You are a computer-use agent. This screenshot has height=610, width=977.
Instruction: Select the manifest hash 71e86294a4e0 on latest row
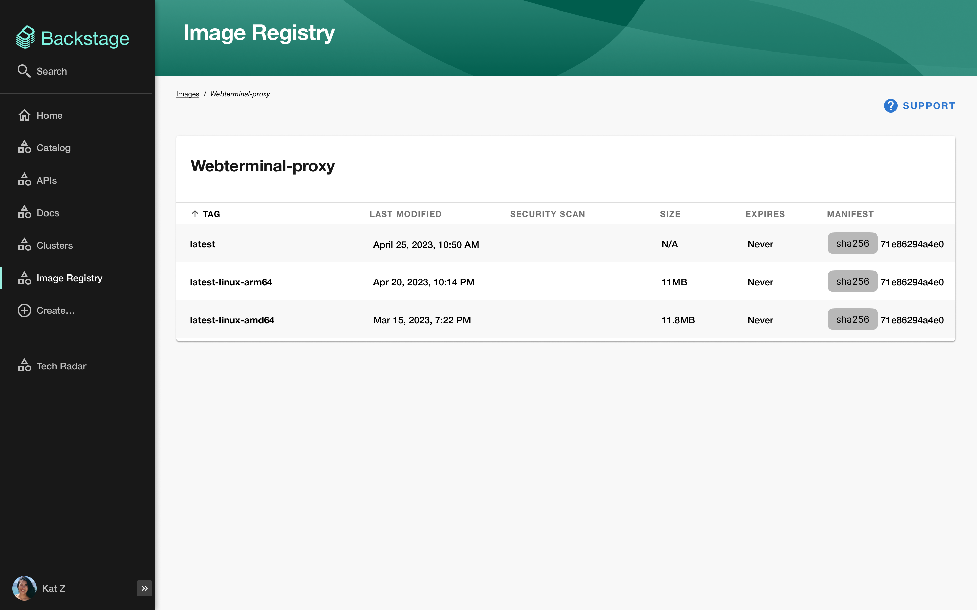pos(913,244)
